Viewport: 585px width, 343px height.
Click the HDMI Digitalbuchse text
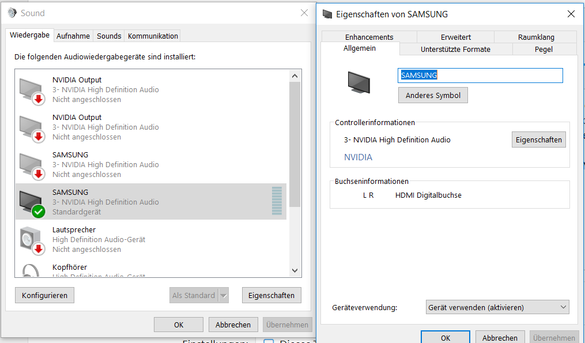tap(428, 195)
